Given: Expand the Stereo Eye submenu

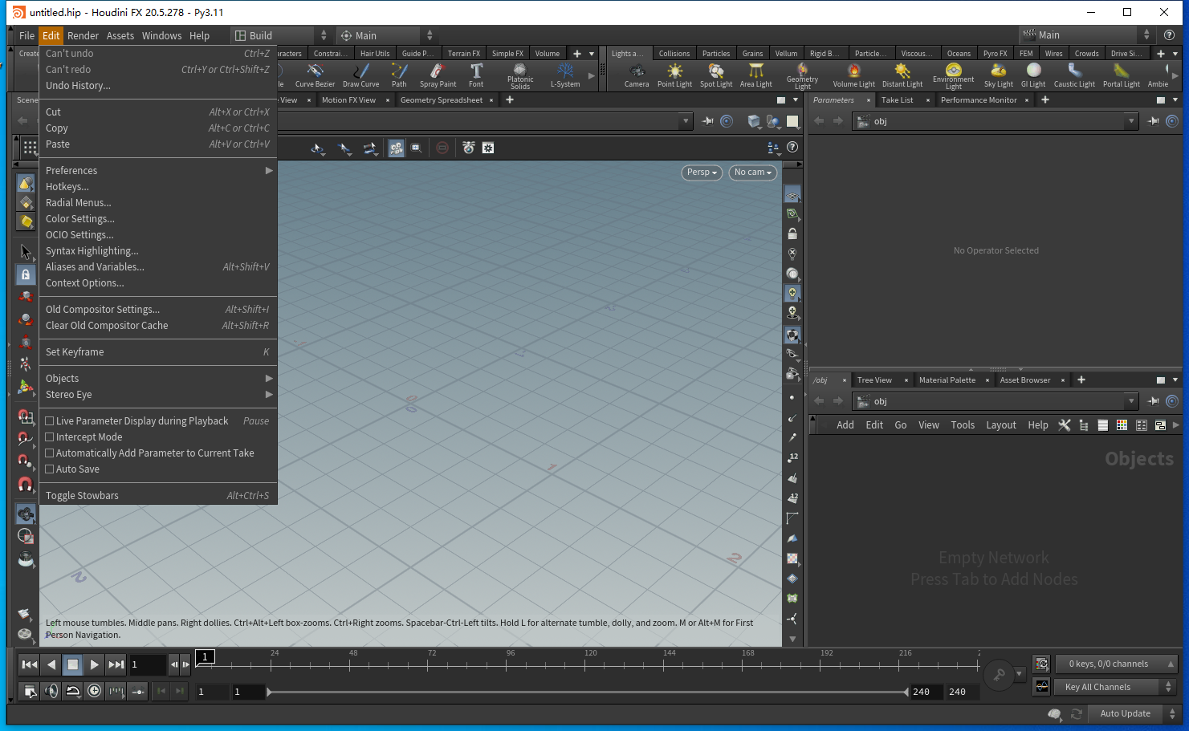Looking at the screenshot, I should point(158,394).
